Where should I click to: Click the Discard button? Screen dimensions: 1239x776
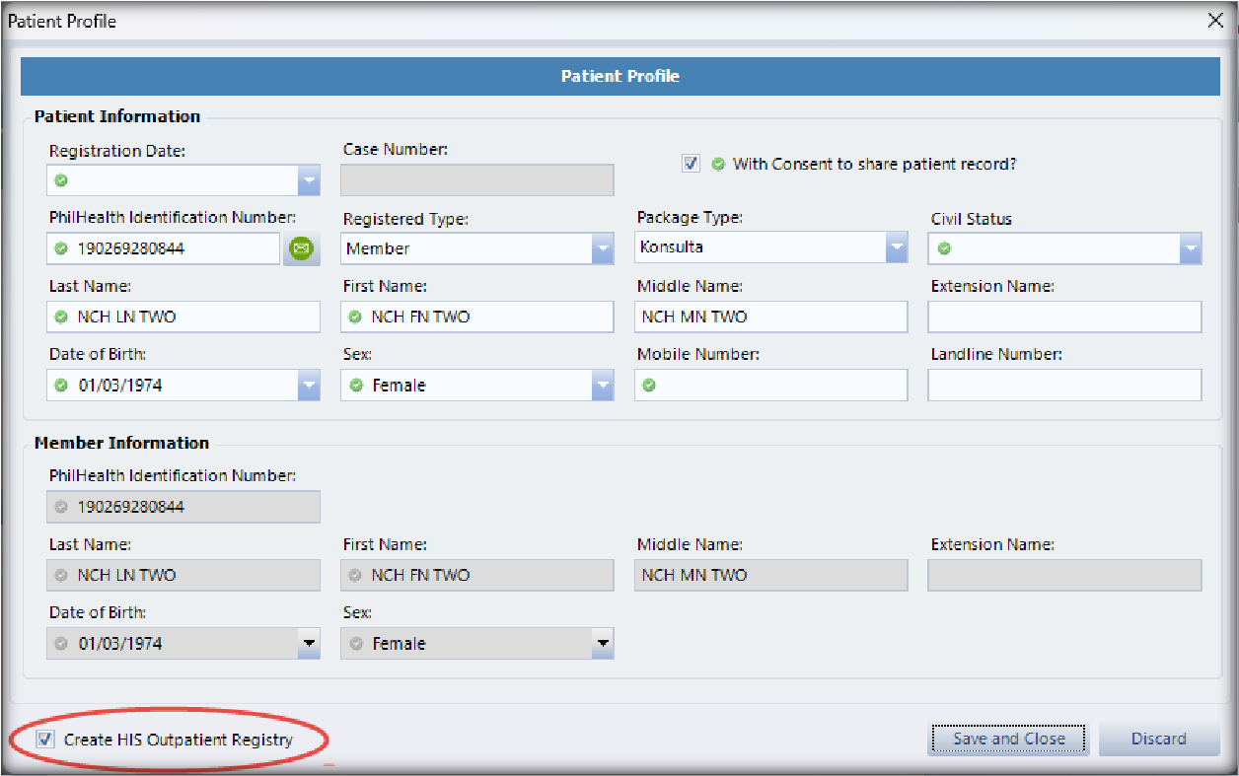click(x=1158, y=739)
